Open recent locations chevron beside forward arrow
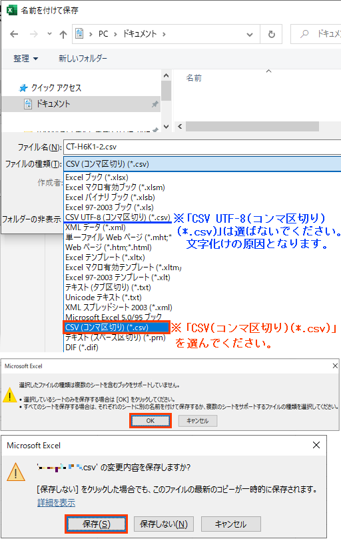Screen dimensions: 341x539 [x=49, y=33]
